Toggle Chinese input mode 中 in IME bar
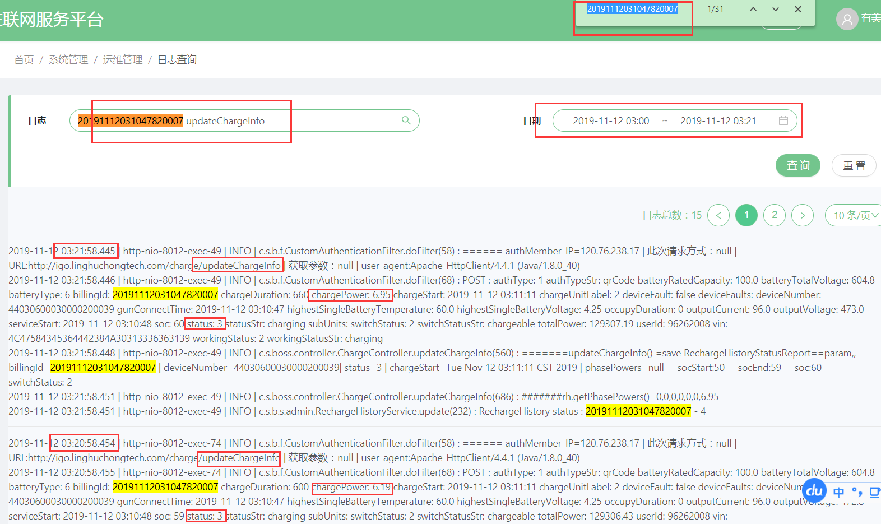The height and width of the screenshot is (524, 881). 838,492
